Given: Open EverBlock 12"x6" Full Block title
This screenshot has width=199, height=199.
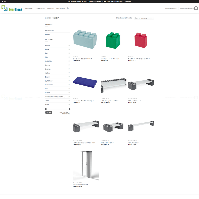Looking at the screenshot, I should click(x=83, y=59).
